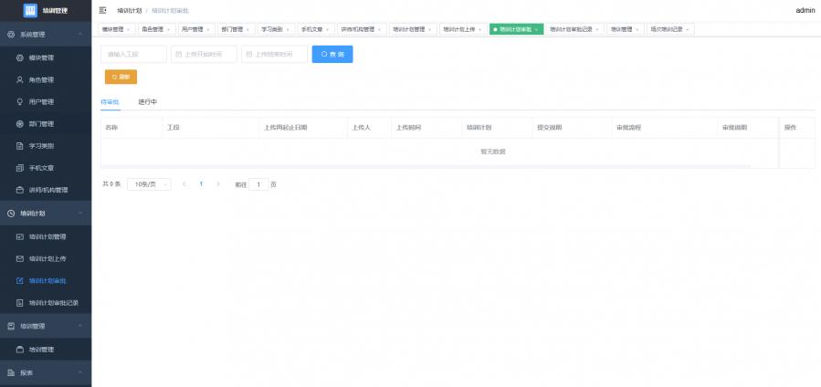
Task: Click the sidebar collapse hamburger icon
Action: click(x=103, y=10)
